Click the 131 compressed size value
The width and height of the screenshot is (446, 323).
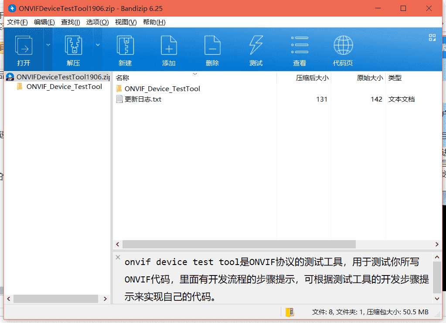[322, 99]
